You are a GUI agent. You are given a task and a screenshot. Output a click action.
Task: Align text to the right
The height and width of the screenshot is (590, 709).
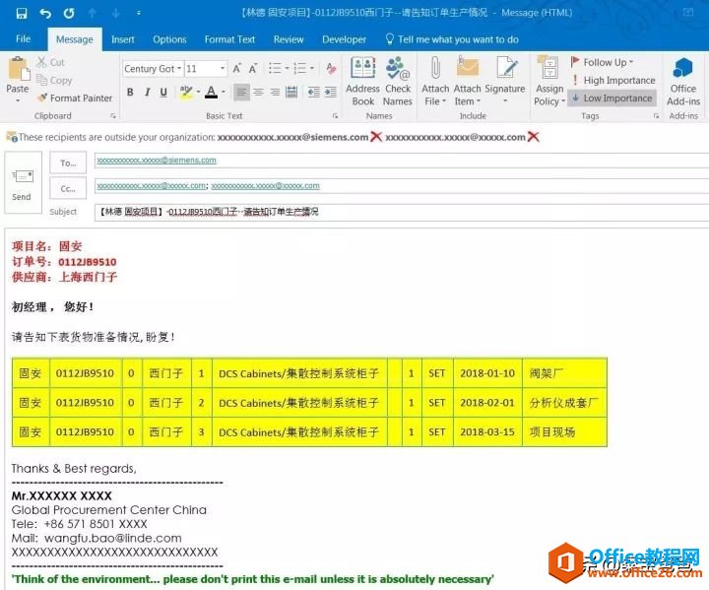tap(275, 93)
